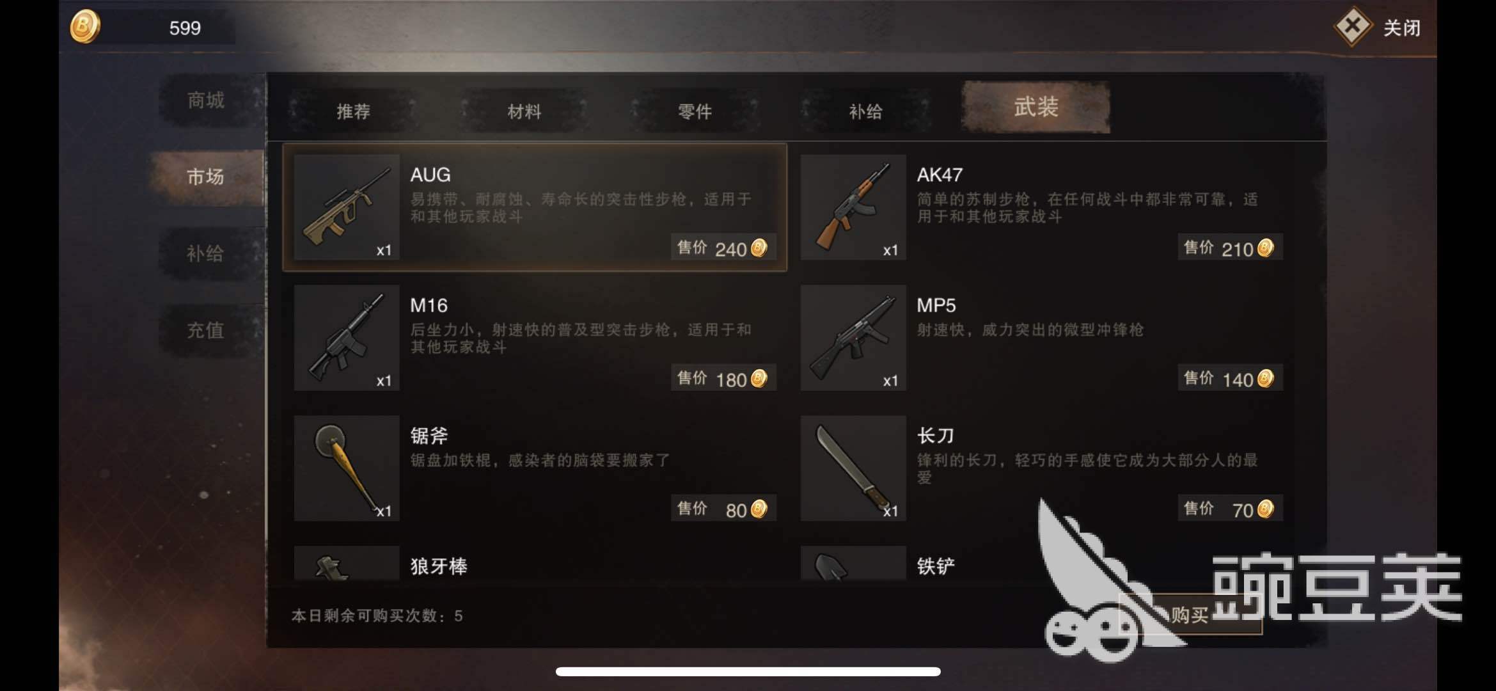Switch to the 推荐 tab
Viewport: 1496px width, 691px height.
click(353, 111)
